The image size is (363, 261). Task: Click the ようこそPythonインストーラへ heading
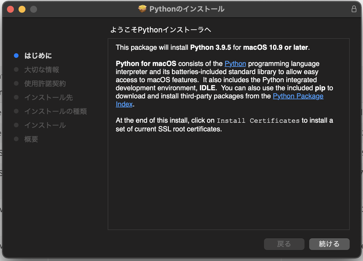(x=161, y=30)
